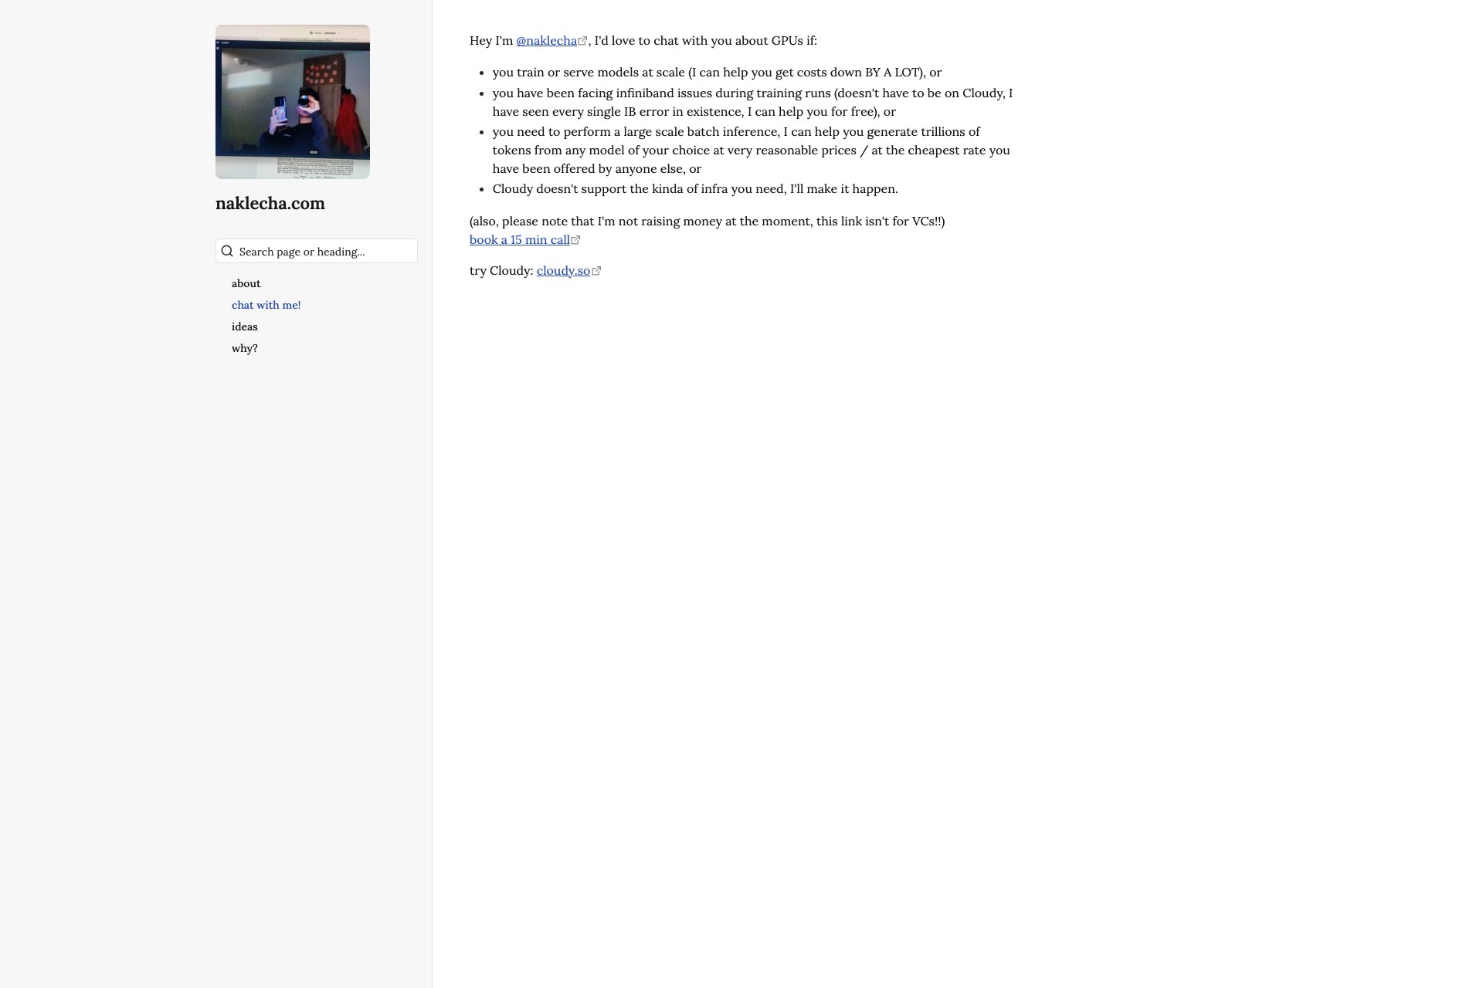Click the external-link icon beside @naklecha

pos(583,39)
